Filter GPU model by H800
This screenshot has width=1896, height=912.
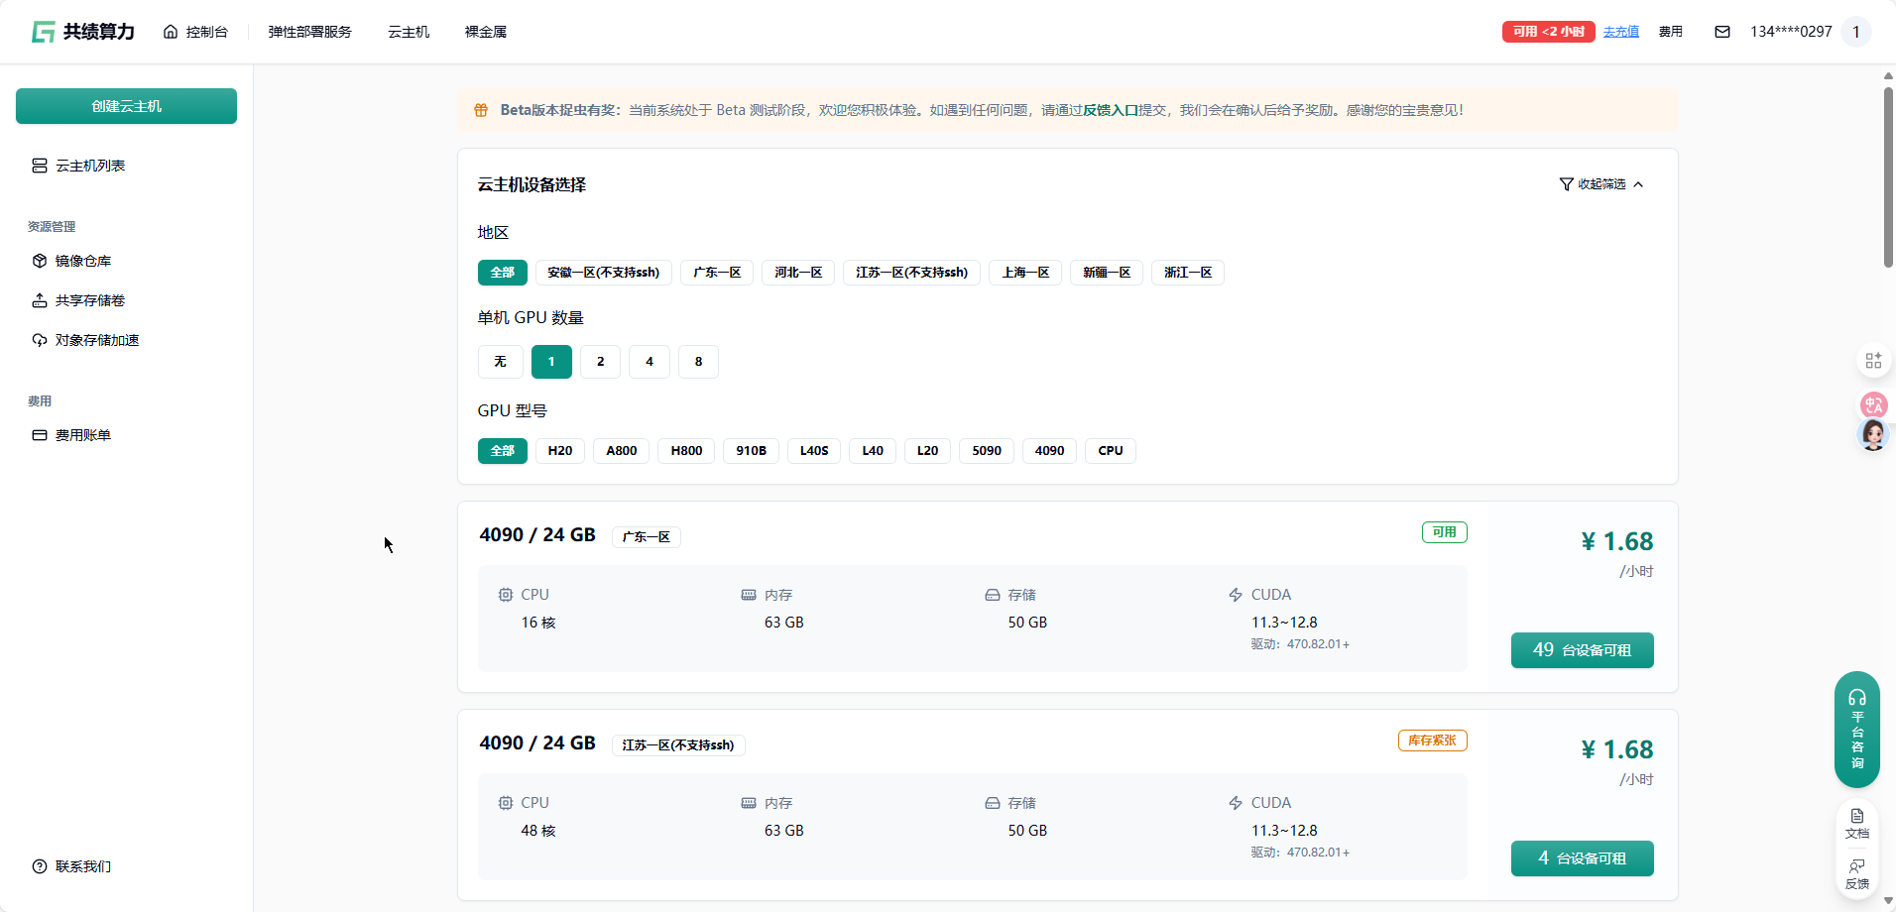tap(686, 451)
